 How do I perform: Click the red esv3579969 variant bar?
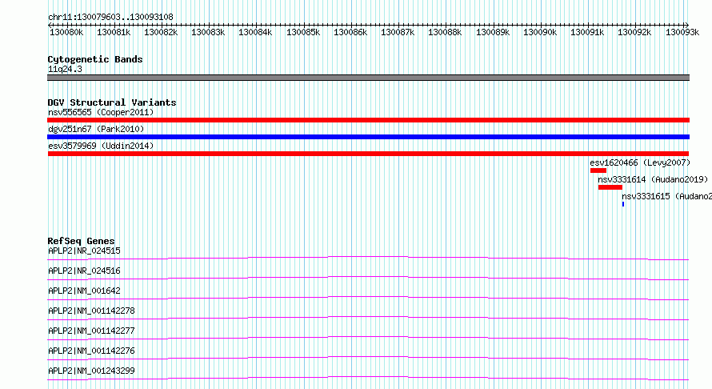point(368,154)
